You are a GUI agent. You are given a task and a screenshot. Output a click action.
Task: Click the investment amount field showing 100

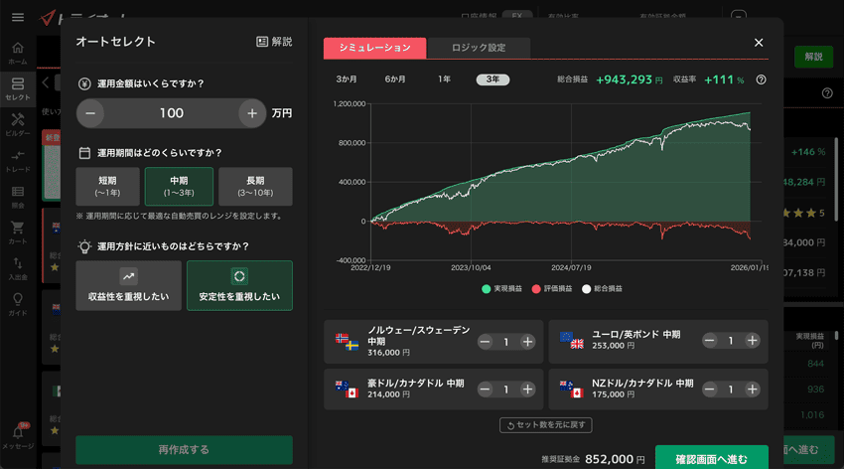tap(171, 113)
